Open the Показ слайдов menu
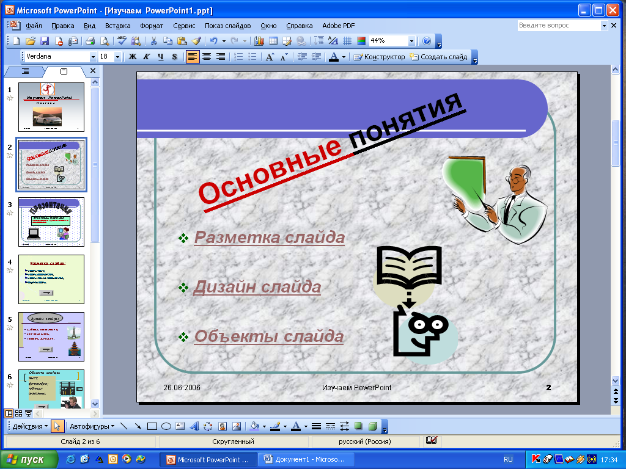The width and height of the screenshot is (626, 469). point(227,26)
